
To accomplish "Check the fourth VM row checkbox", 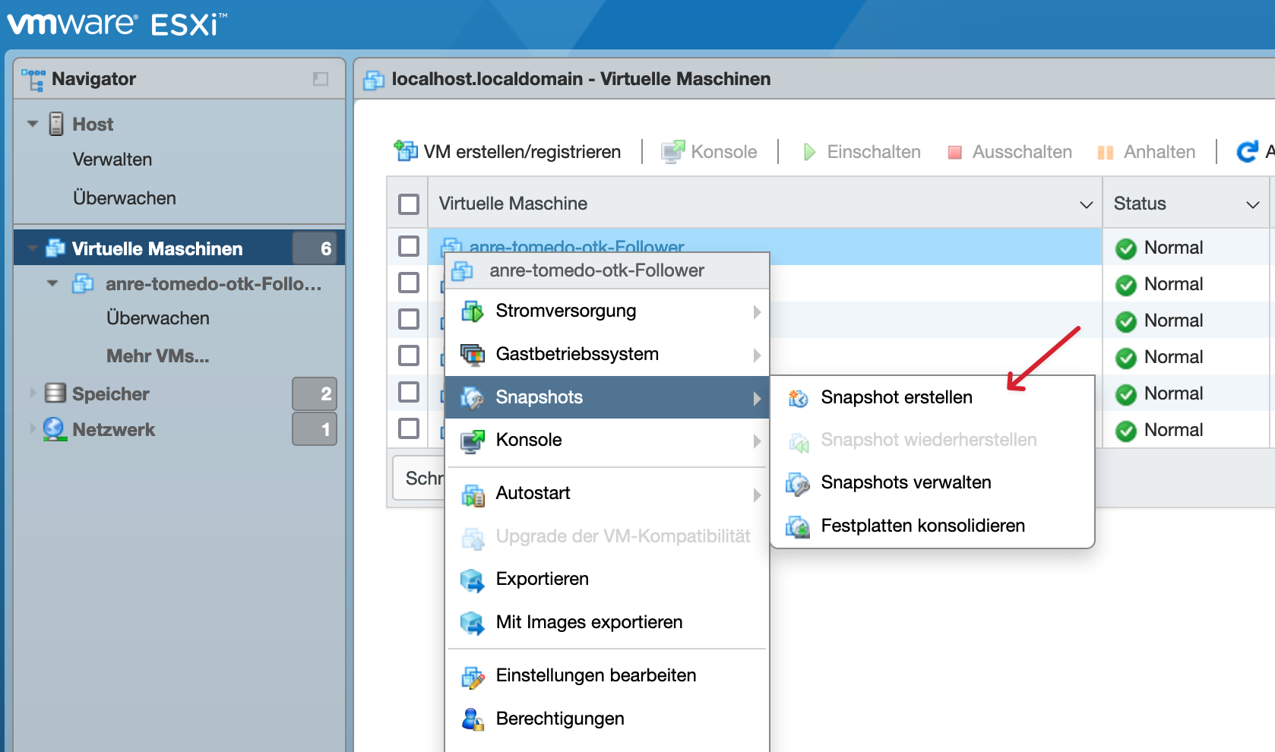I will [x=409, y=355].
